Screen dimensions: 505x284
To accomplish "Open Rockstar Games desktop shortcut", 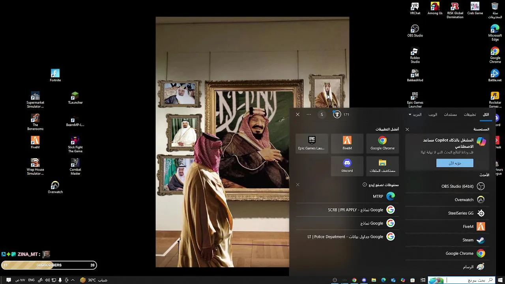I will tap(495, 100).
